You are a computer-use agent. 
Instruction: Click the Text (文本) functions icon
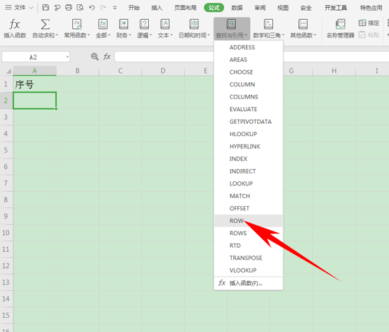[164, 24]
